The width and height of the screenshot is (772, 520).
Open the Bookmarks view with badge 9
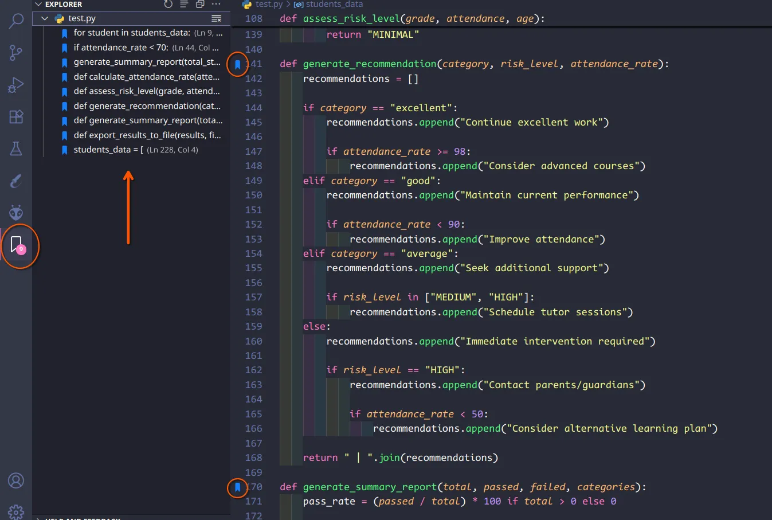(x=16, y=245)
